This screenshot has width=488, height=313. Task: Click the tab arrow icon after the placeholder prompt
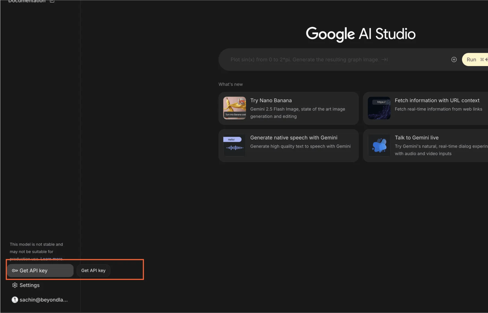384,60
